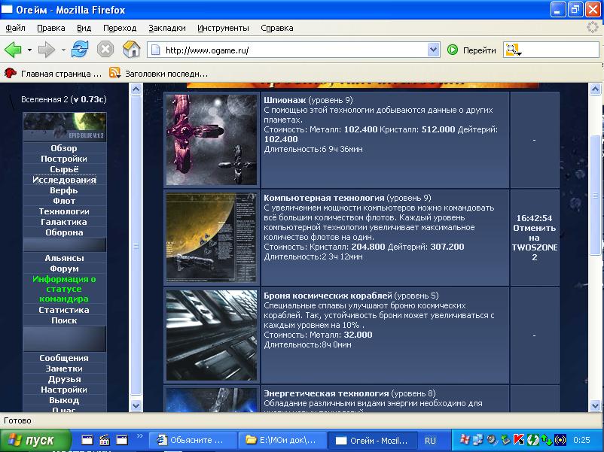Screen dimensions: 604x452
Task: Open Альянсы in the sidebar
Action: (x=64, y=258)
